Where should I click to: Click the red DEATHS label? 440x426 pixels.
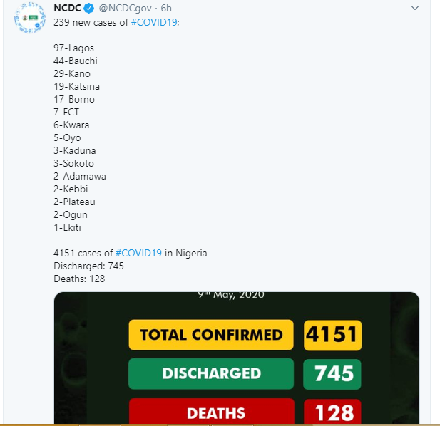[212, 411]
